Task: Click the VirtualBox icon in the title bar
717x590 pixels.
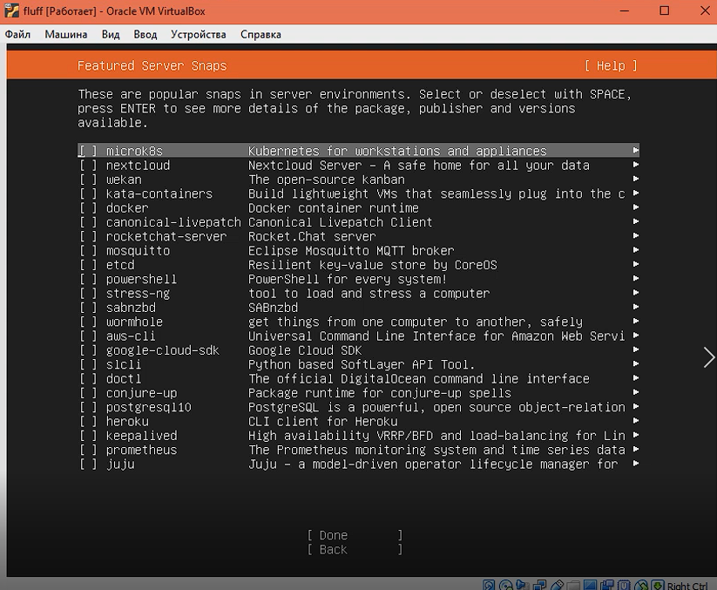Action: coord(11,11)
